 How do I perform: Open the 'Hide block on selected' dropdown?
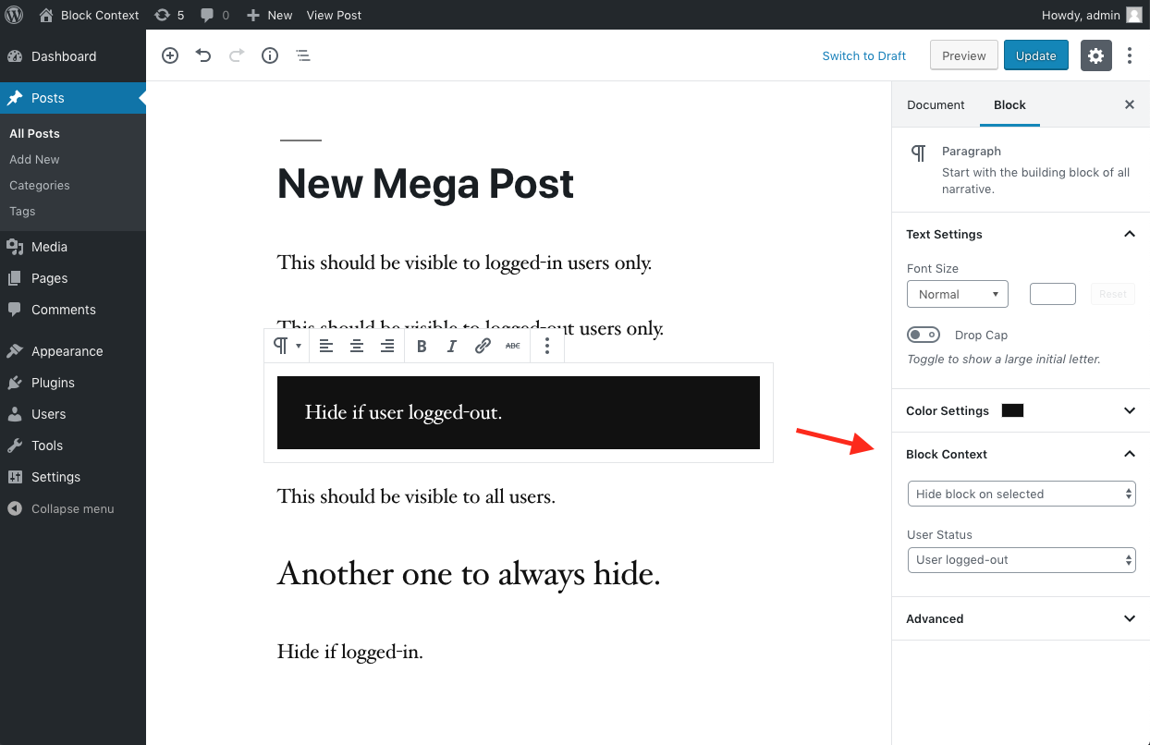pos(1021,494)
